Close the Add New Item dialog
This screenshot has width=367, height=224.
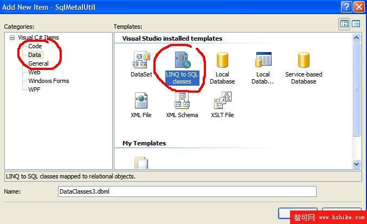coord(359,7)
